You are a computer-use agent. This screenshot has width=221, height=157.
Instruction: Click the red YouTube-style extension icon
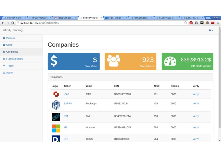213,23
